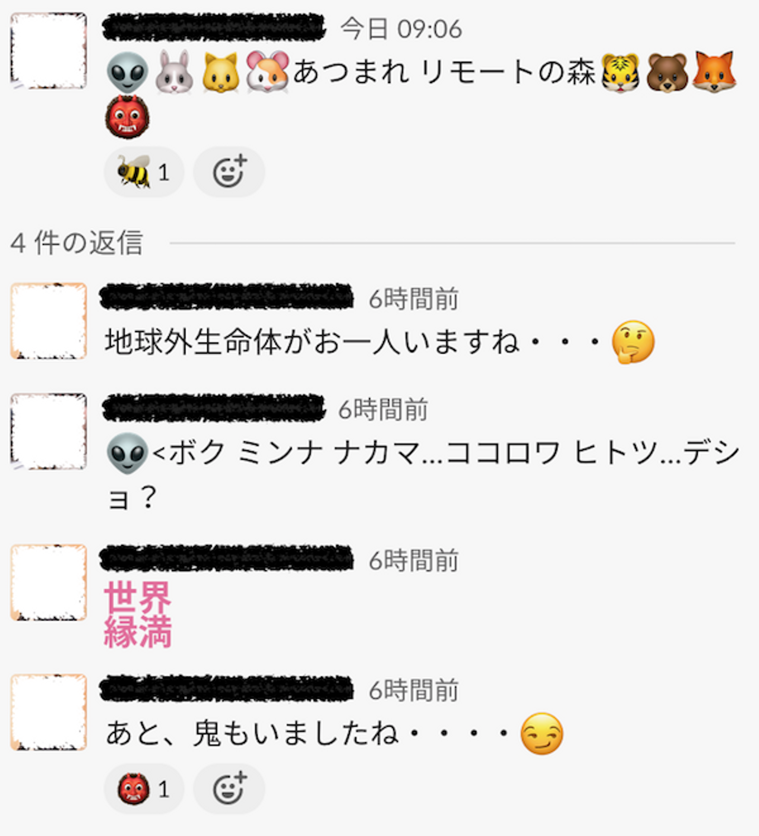Click the bee reaction on the top message
Viewport: 759px width, 836px height.
(144, 172)
